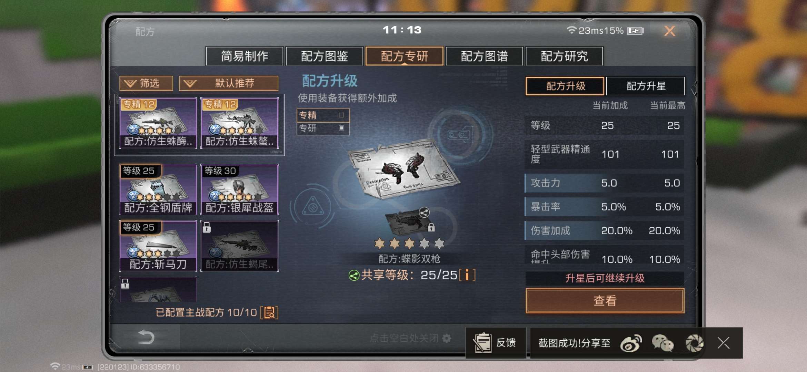The width and height of the screenshot is (807, 372).
Task: Click the triangle emblem beside blueprint
Action: pos(312,207)
